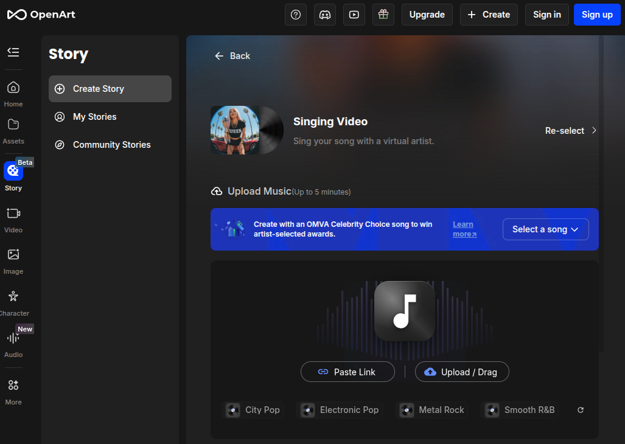Open My Stories menu item
Image resolution: width=625 pixels, height=444 pixels.
click(94, 117)
